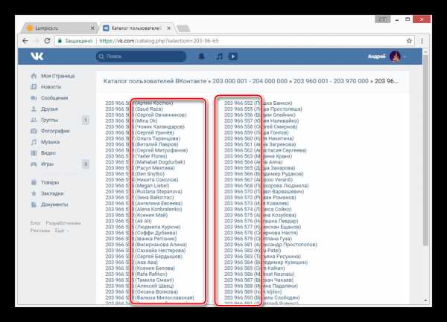Open Музыка in sidebar
This screenshot has width=447, height=322.
(50, 141)
